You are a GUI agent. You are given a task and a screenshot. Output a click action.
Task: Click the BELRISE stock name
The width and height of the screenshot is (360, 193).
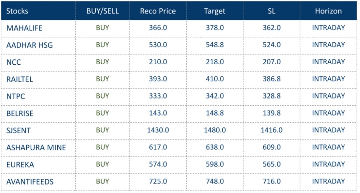click(20, 113)
